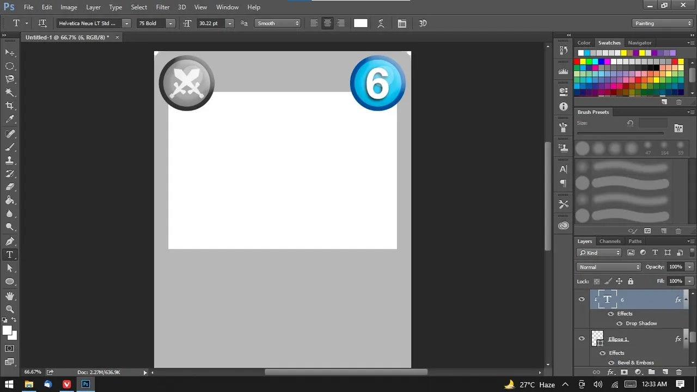Toggle Drop Shadow effect visibility
697x392 pixels.
tap(619, 323)
